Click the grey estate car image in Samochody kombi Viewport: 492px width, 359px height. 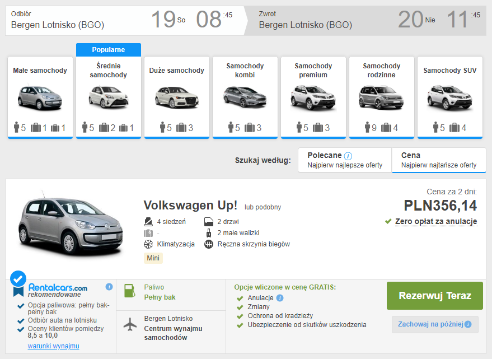point(245,97)
